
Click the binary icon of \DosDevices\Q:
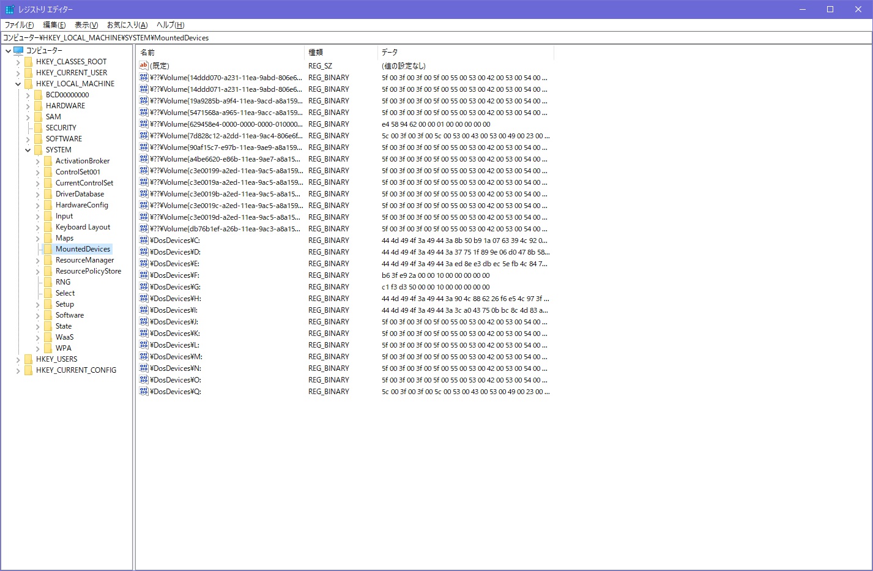[x=144, y=391]
